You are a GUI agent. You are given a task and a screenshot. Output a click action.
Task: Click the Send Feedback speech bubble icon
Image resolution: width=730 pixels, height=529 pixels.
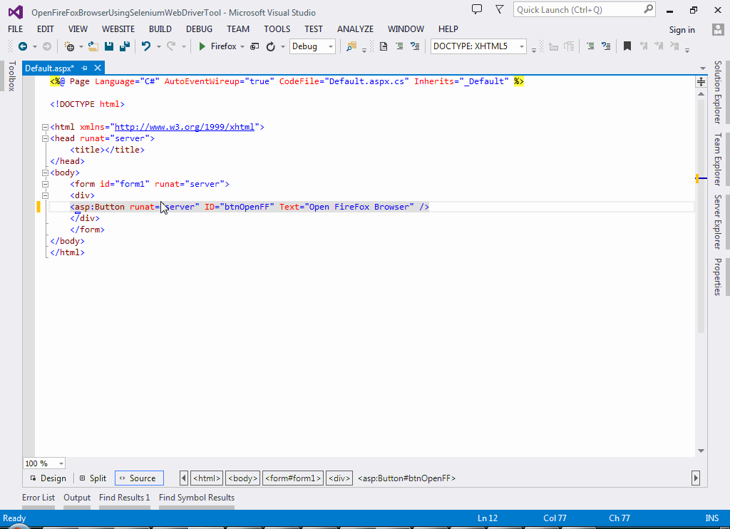477,9
